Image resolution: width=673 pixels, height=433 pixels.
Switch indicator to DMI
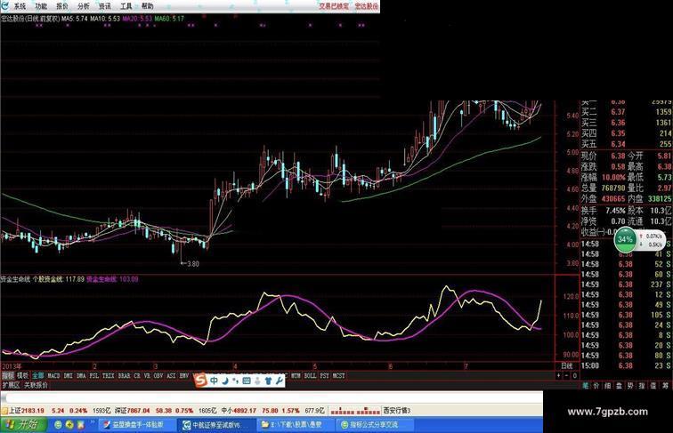(69, 375)
